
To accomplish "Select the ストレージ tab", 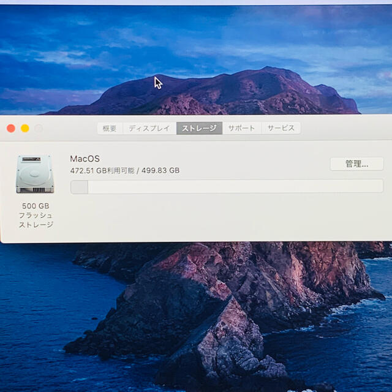I will (199, 128).
